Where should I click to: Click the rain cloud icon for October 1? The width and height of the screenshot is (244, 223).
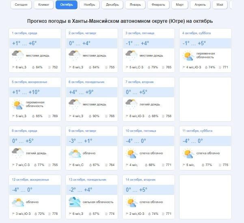(x=17, y=55)
